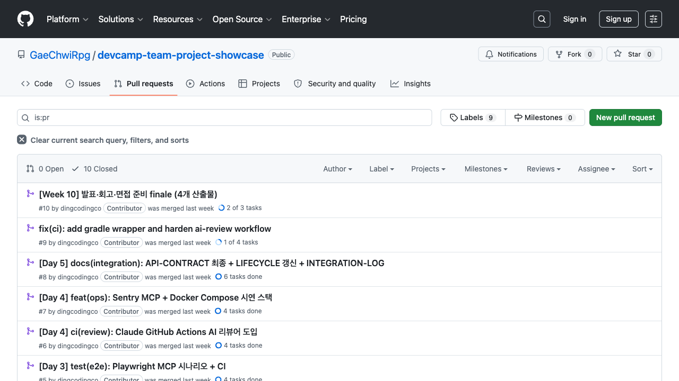Open the Sort dropdown

[642, 169]
